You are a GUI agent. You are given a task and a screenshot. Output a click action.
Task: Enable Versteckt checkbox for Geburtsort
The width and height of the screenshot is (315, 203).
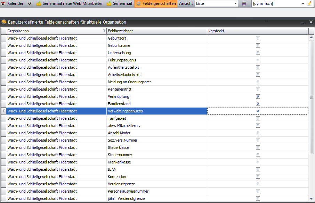pos(258,38)
